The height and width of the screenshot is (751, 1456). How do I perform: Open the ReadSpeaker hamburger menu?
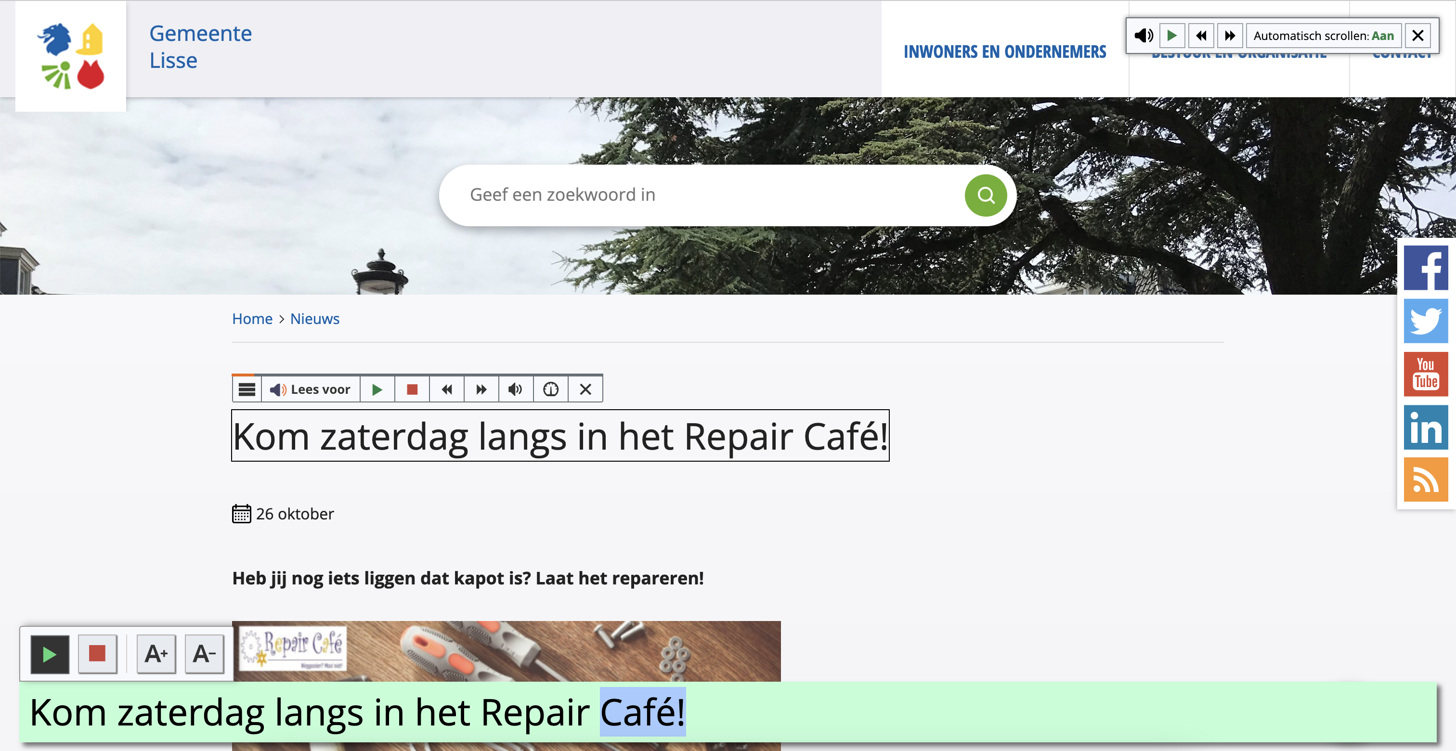point(247,389)
